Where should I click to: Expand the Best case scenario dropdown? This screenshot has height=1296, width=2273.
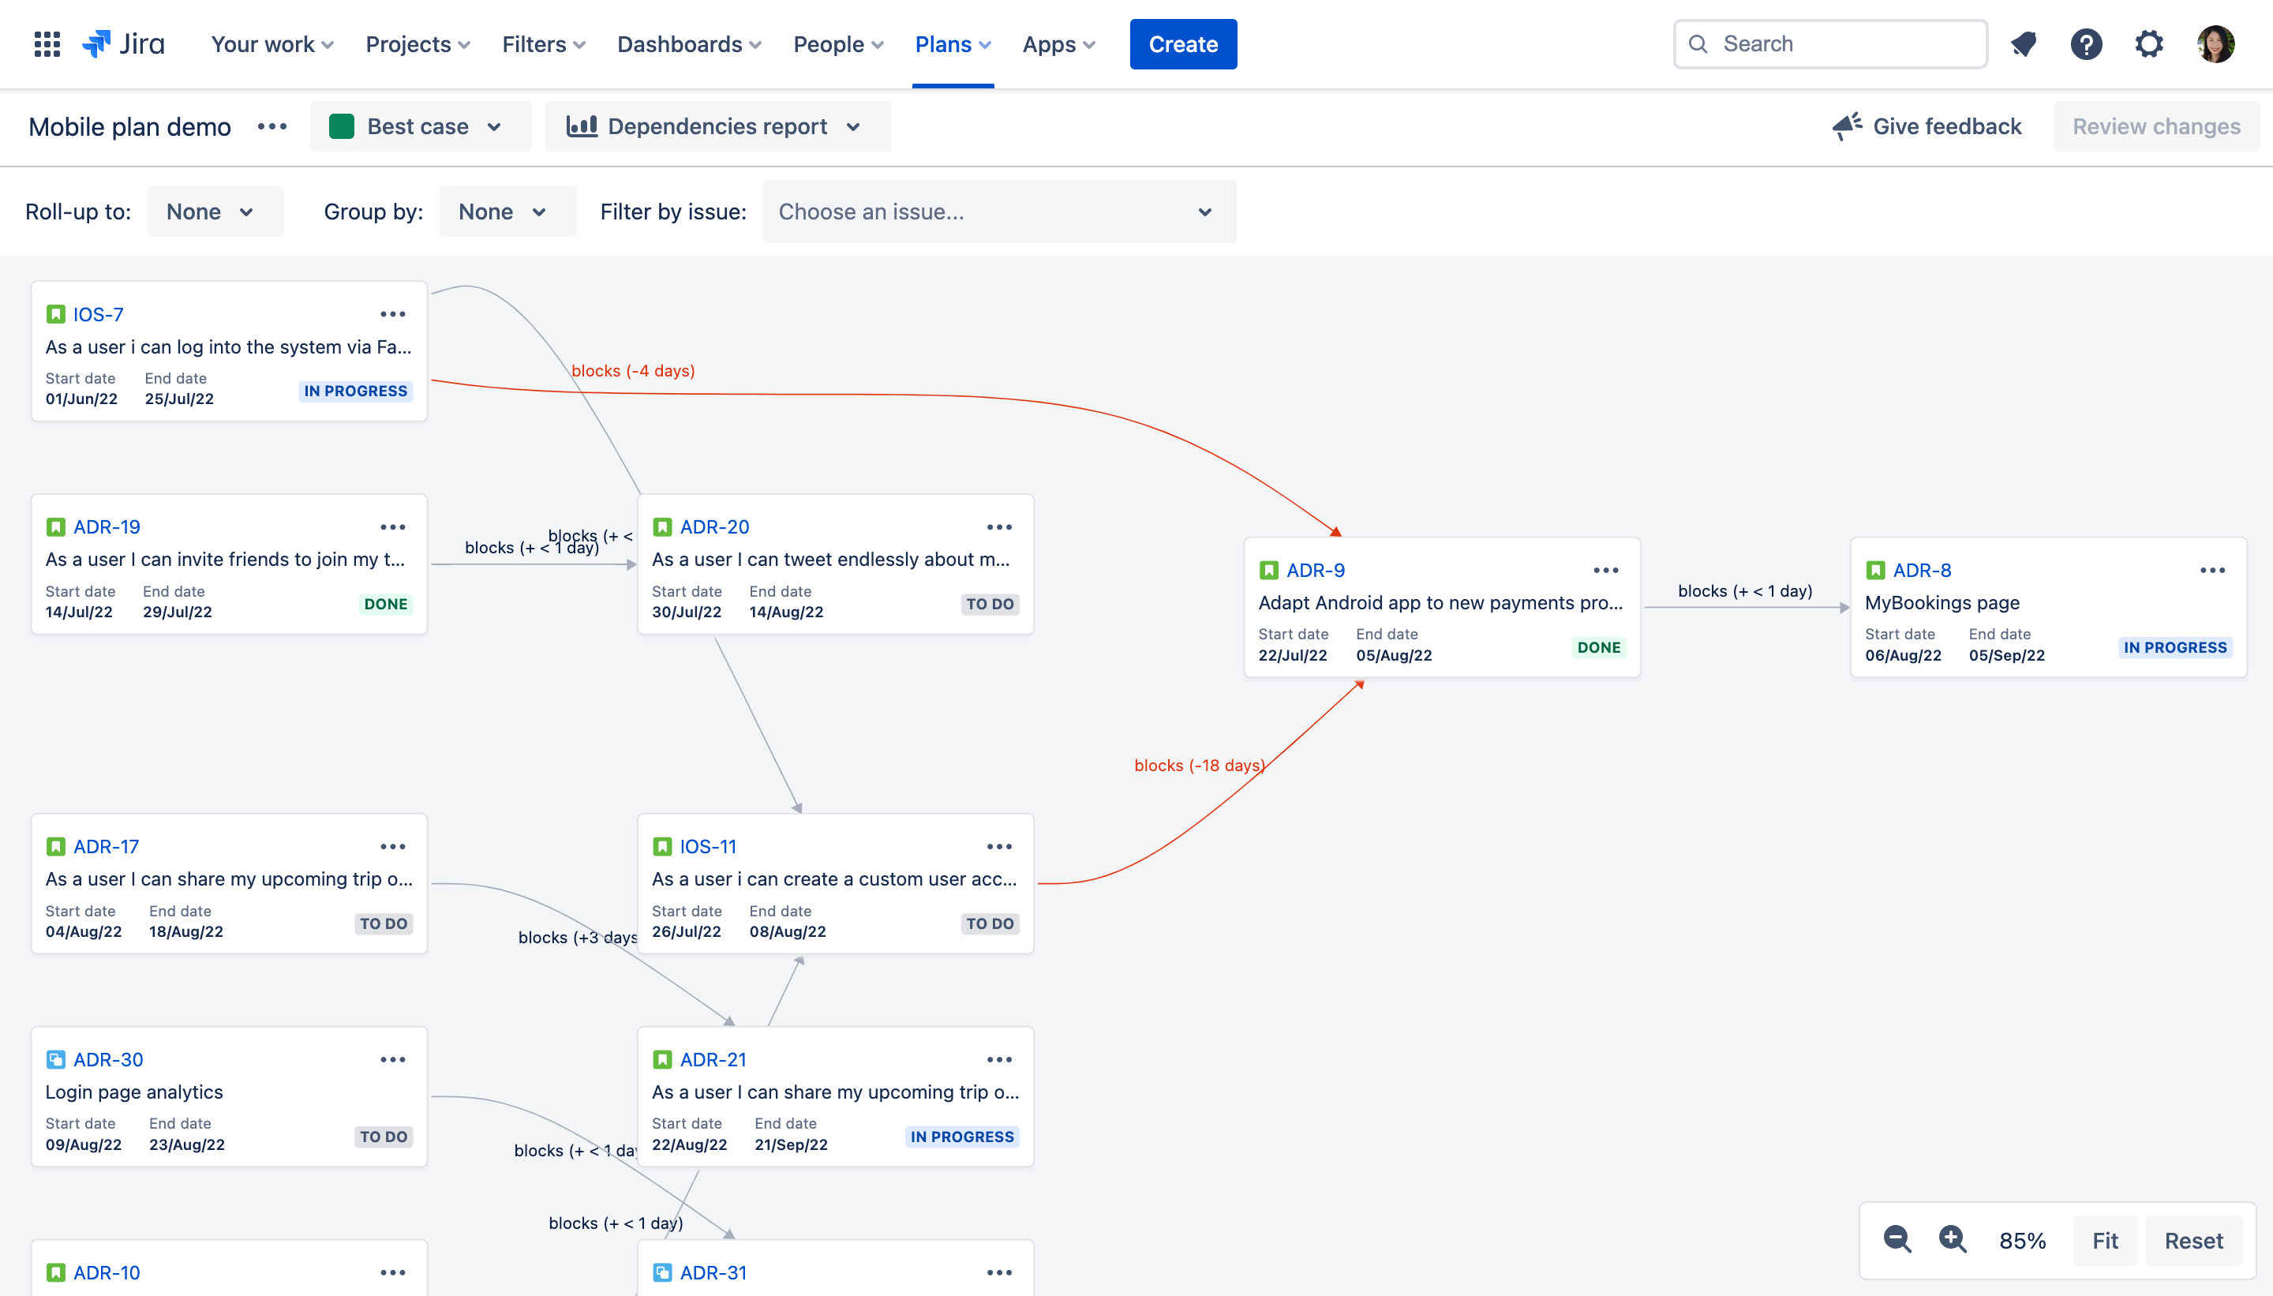point(420,126)
